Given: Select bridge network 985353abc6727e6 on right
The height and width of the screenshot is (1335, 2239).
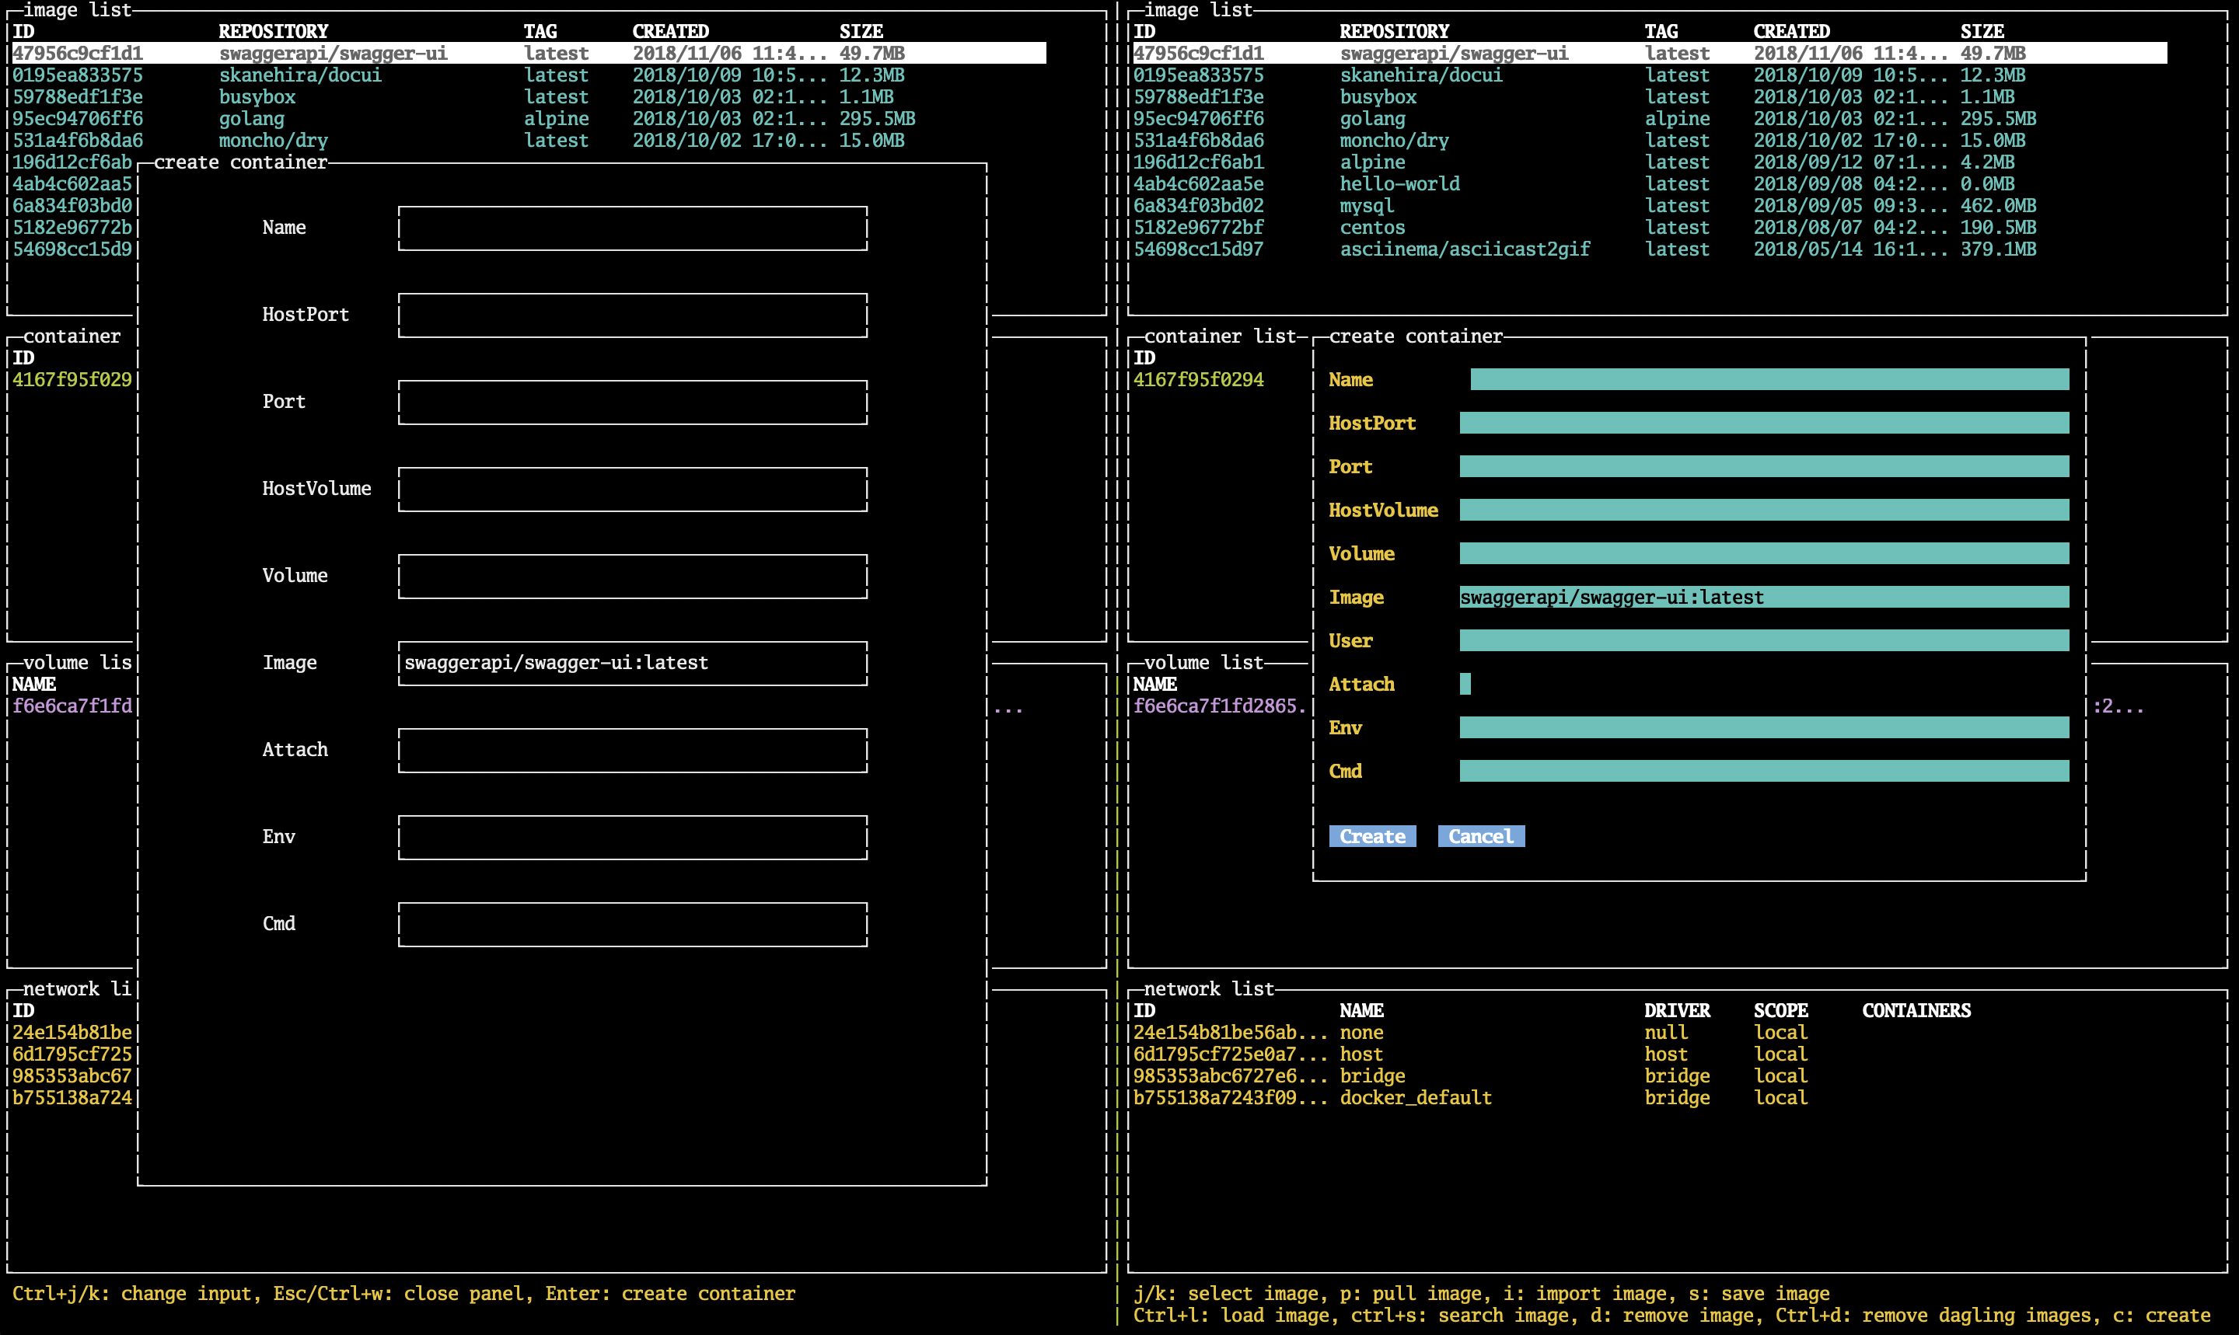Looking at the screenshot, I should click(1470, 1076).
